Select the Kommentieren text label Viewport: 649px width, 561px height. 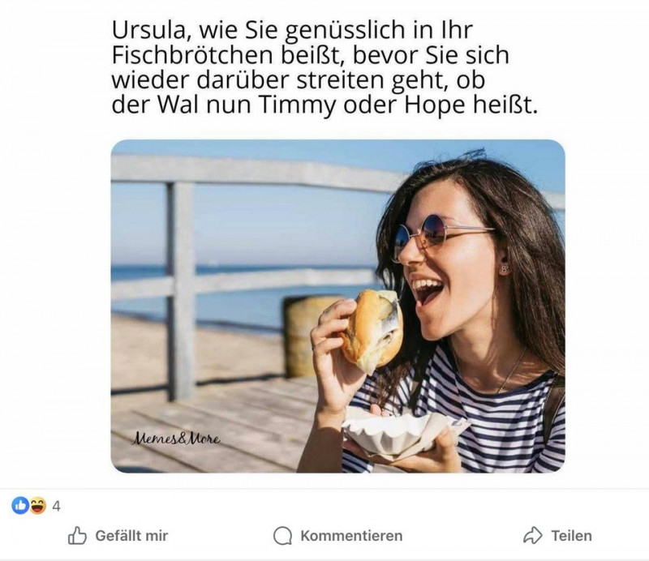[x=351, y=536]
